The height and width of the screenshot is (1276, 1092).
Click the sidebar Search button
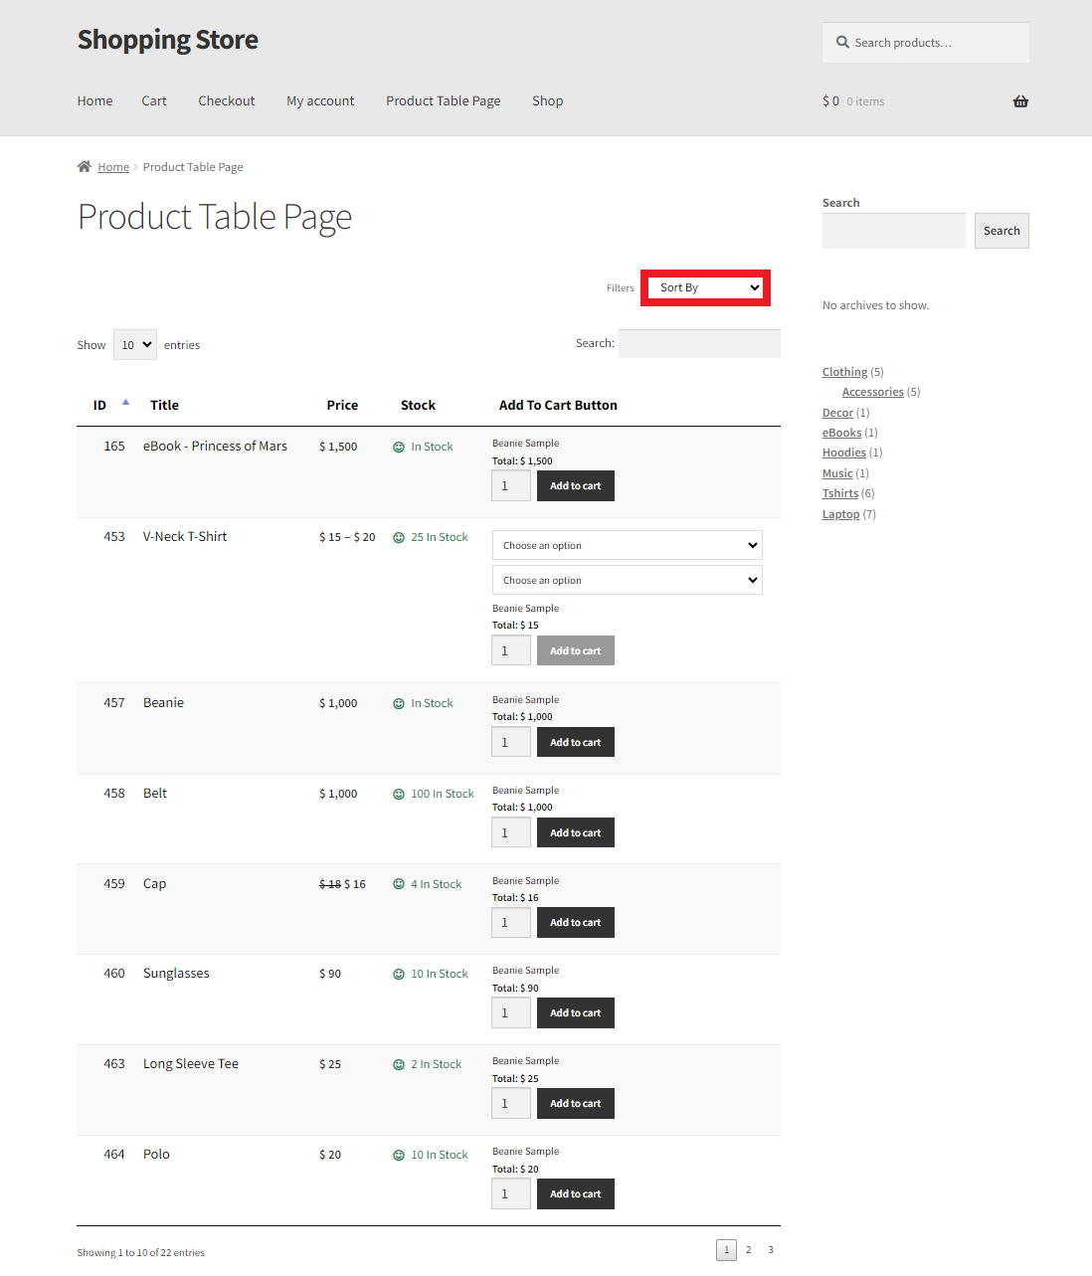[1001, 231]
